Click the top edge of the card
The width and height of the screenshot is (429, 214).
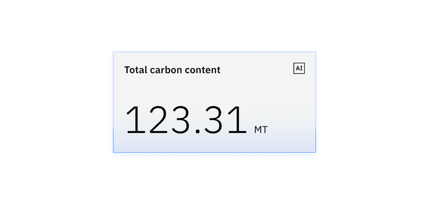214,52
